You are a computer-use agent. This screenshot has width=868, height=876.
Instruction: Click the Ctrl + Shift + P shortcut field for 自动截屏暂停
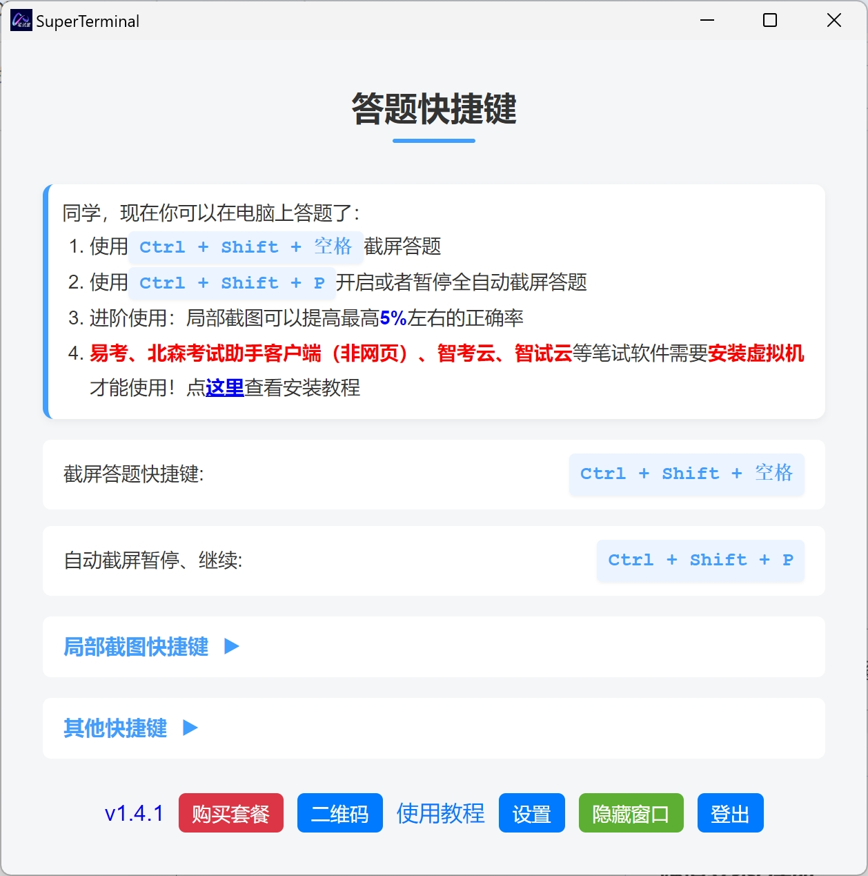click(x=700, y=561)
